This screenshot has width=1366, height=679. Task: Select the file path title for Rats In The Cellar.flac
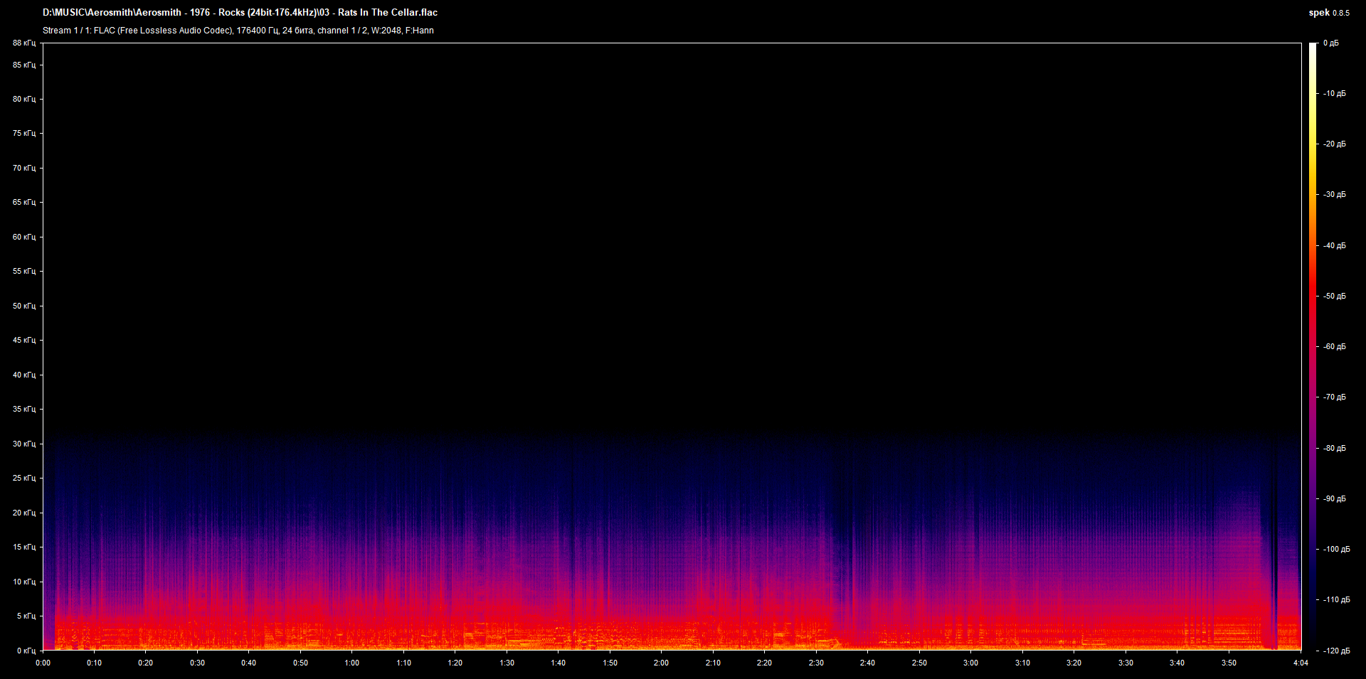pos(240,12)
